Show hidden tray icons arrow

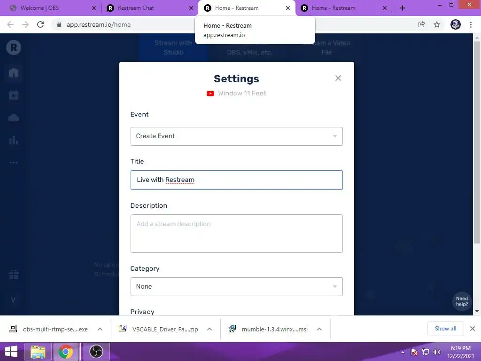coord(403,352)
